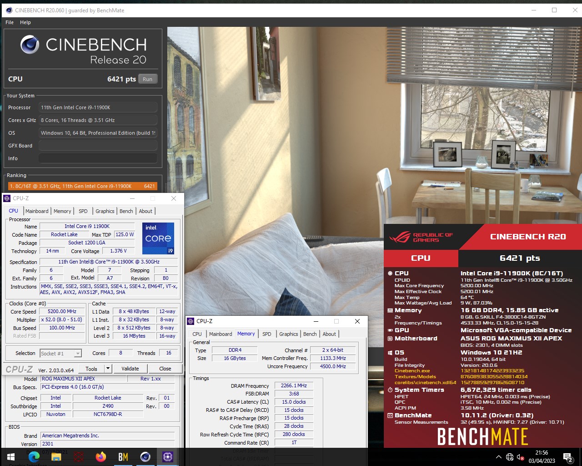The height and width of the screenshot is (466, 582).
Task: Open About tab in main CPU-Z window
Action: (x=146, y=211)
